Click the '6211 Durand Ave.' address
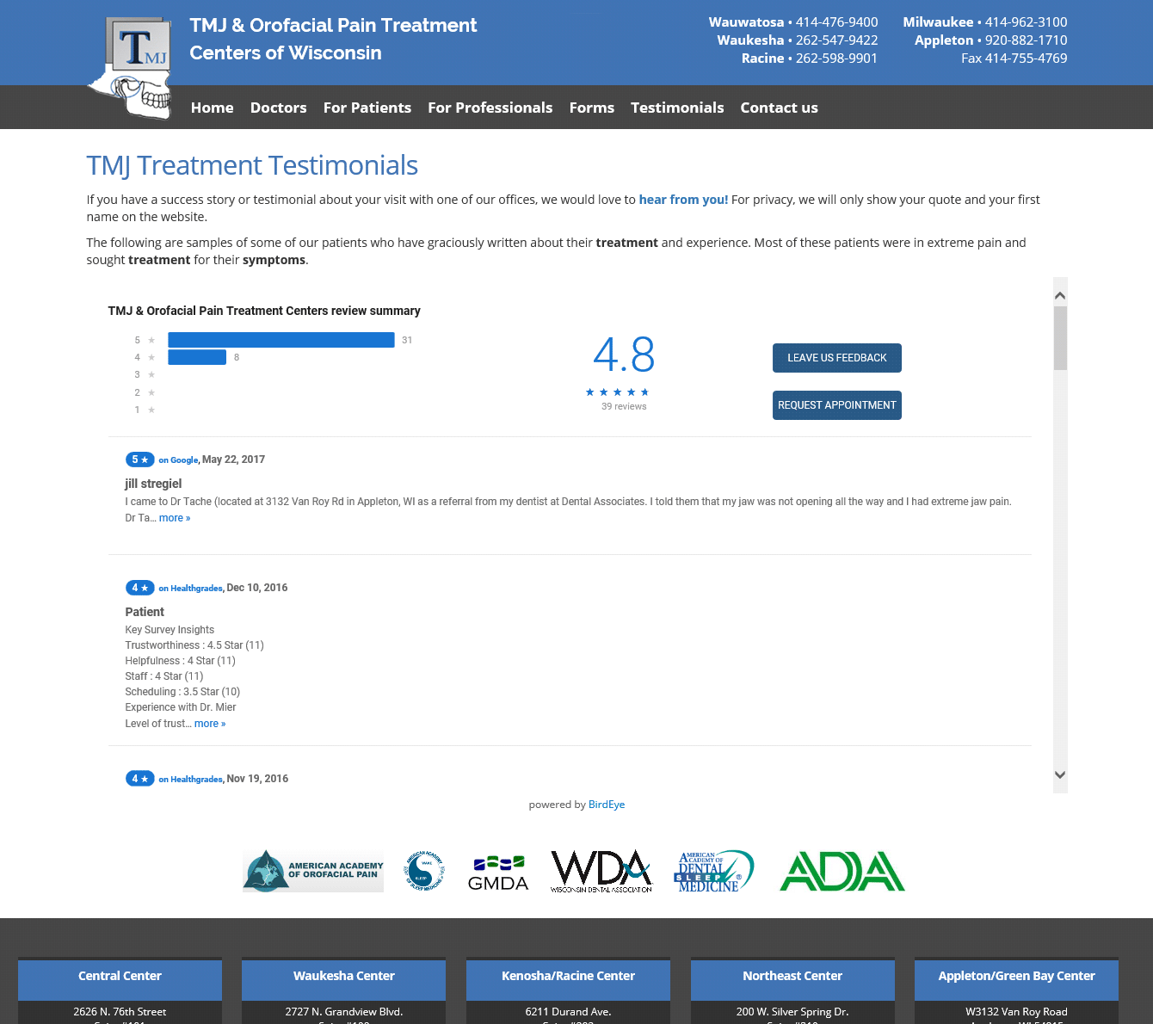Image resolution: width=1153 pixels, height=1024 pixels. 568,1012
